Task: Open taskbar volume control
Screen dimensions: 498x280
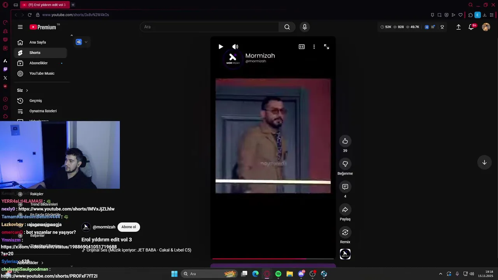Action: (472, 274)
